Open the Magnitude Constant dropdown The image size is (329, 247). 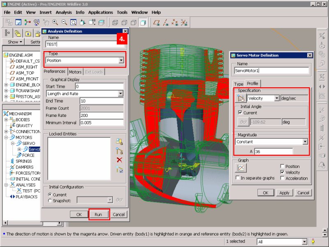click(x=305, y=142)
